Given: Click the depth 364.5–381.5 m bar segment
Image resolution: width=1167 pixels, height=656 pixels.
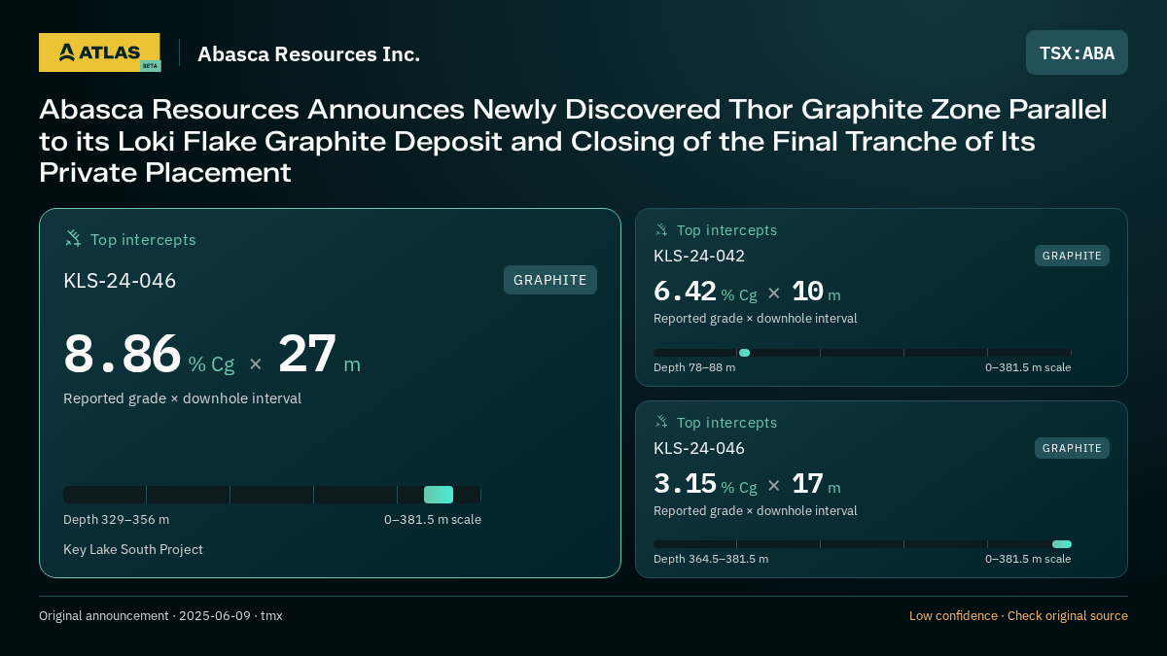Looking at the screenshot, I should click(x=1062, y=544).
